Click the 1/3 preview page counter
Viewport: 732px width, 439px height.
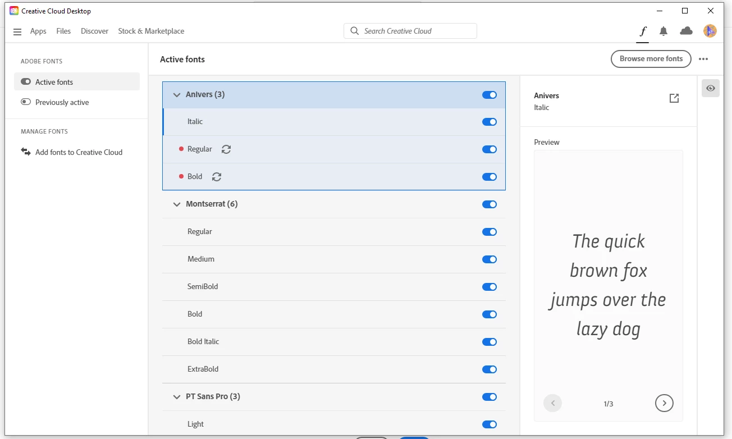pyautogui.click(x=609, y=404)
